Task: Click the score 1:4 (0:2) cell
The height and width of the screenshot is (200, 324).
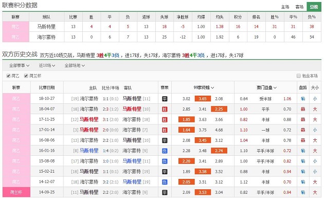Action: click(x=111, y=151)
